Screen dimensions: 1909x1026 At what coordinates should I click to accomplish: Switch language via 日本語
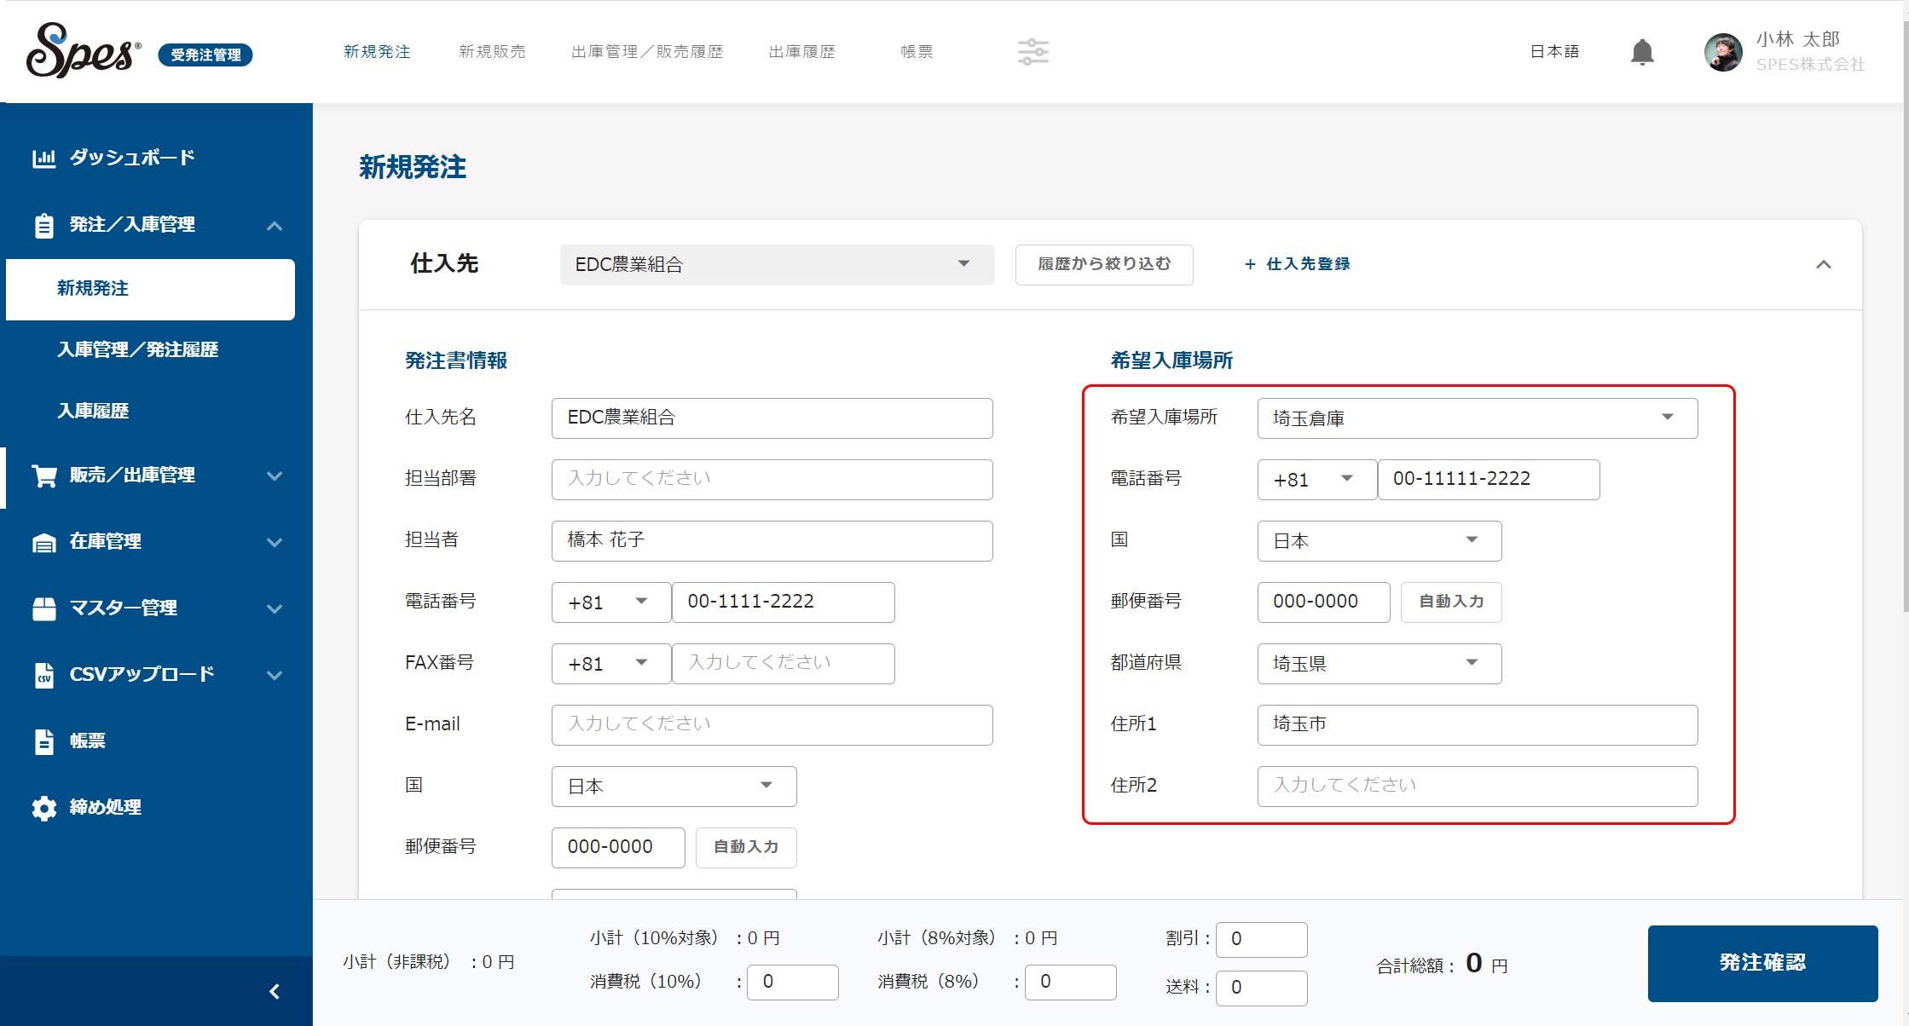click(1554, 52)
